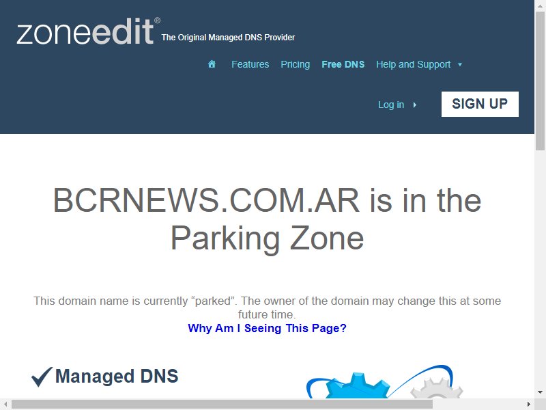
Task: Open the Why Am I Seeing This Page link
Action: coord(267,328)
